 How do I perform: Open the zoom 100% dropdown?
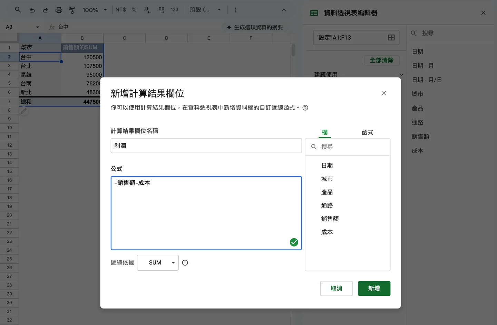tap(95, 10)
